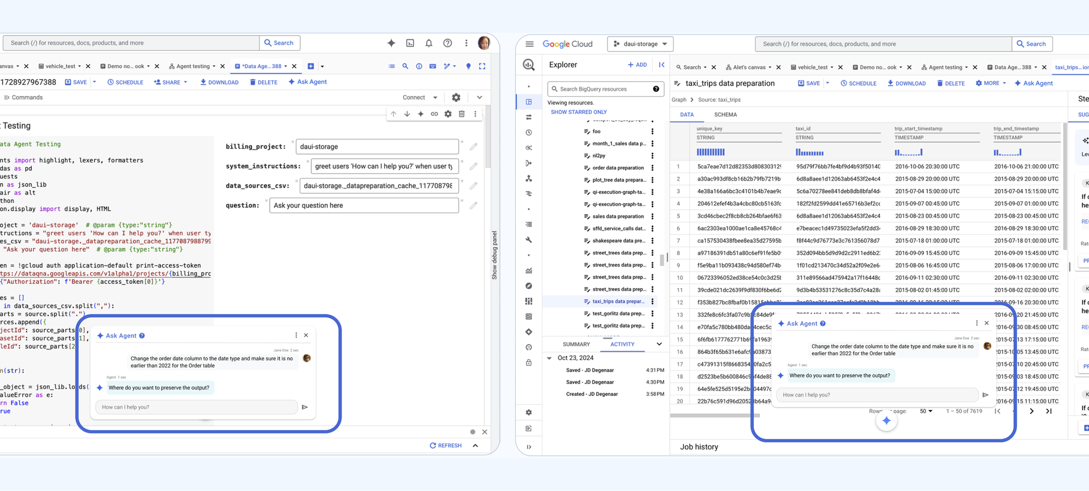Expand the SAVE options arrow in left window
Viewport: 1089px width, 491px height.
click(94, 82)
